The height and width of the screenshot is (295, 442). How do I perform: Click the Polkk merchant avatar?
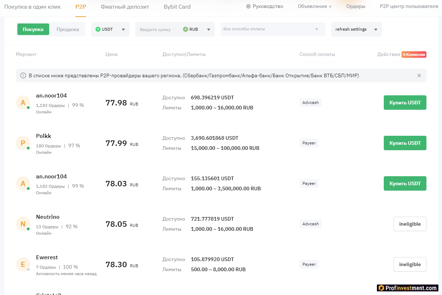pyautogui.click(x=23, y=143)
